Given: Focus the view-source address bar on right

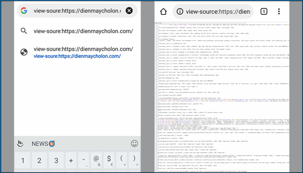Looking at the screenshot, I should (x=213, y=12).
